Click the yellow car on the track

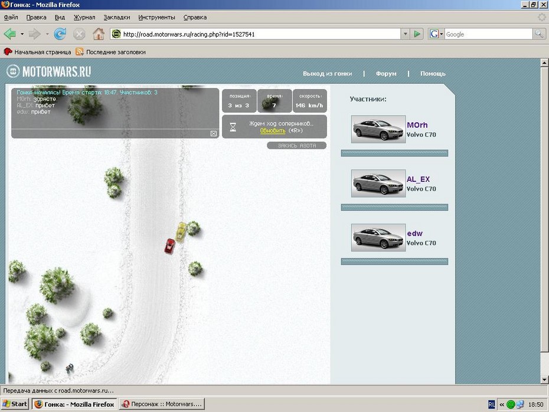[x=181, y=232]
